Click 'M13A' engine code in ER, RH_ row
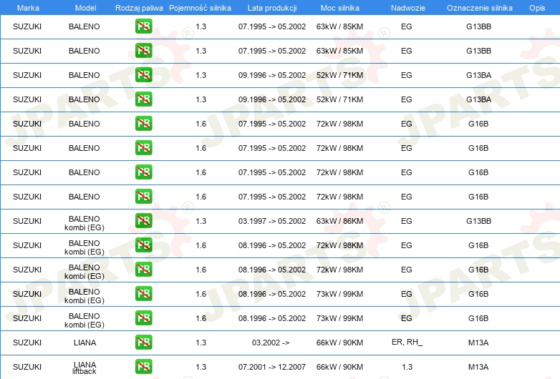The width and height of the screenshot is (560, 379). pos(478,343)
